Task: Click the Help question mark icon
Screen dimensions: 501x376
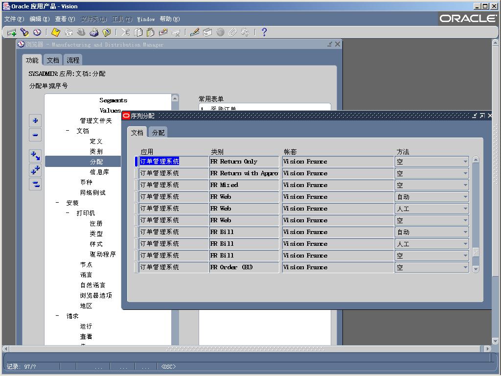Action: tap(264, 32)
